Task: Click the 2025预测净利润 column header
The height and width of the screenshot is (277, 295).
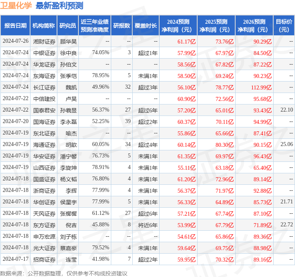Action: coord(216,26)
